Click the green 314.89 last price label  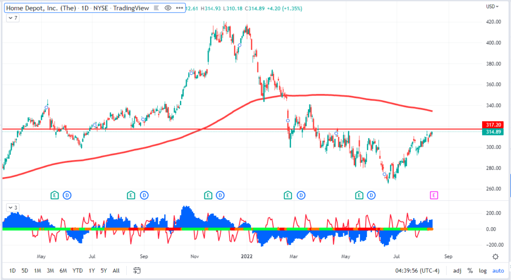pos(493,132)
